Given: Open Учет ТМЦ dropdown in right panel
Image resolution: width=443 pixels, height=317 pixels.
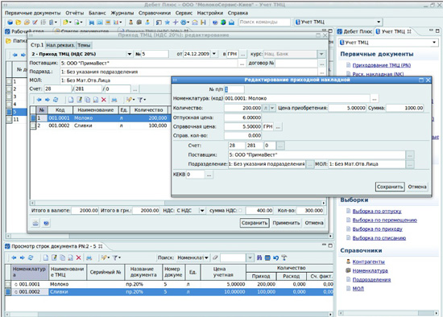Looking at the screenshot, I should [434, 43].
